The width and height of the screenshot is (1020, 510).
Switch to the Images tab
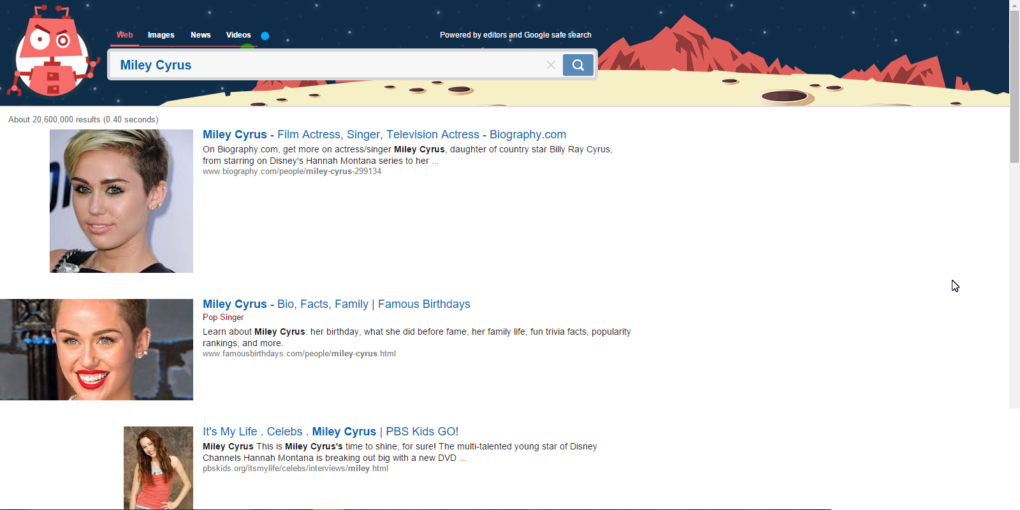(x=161, y=35)
